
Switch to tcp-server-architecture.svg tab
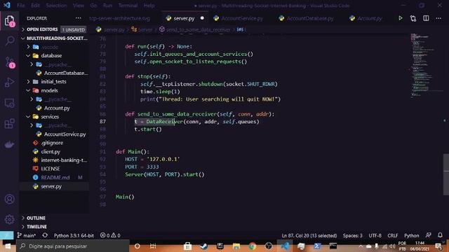(120, 18)
